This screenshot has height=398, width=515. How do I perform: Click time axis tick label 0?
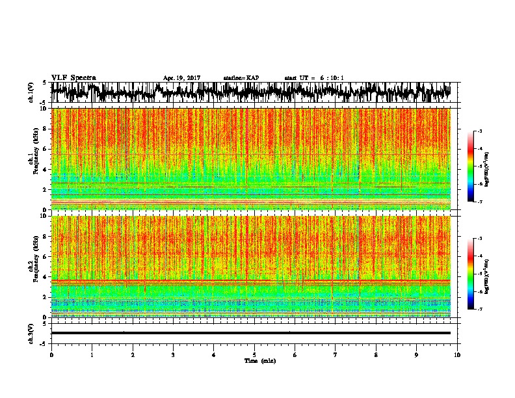pos(51,355)
